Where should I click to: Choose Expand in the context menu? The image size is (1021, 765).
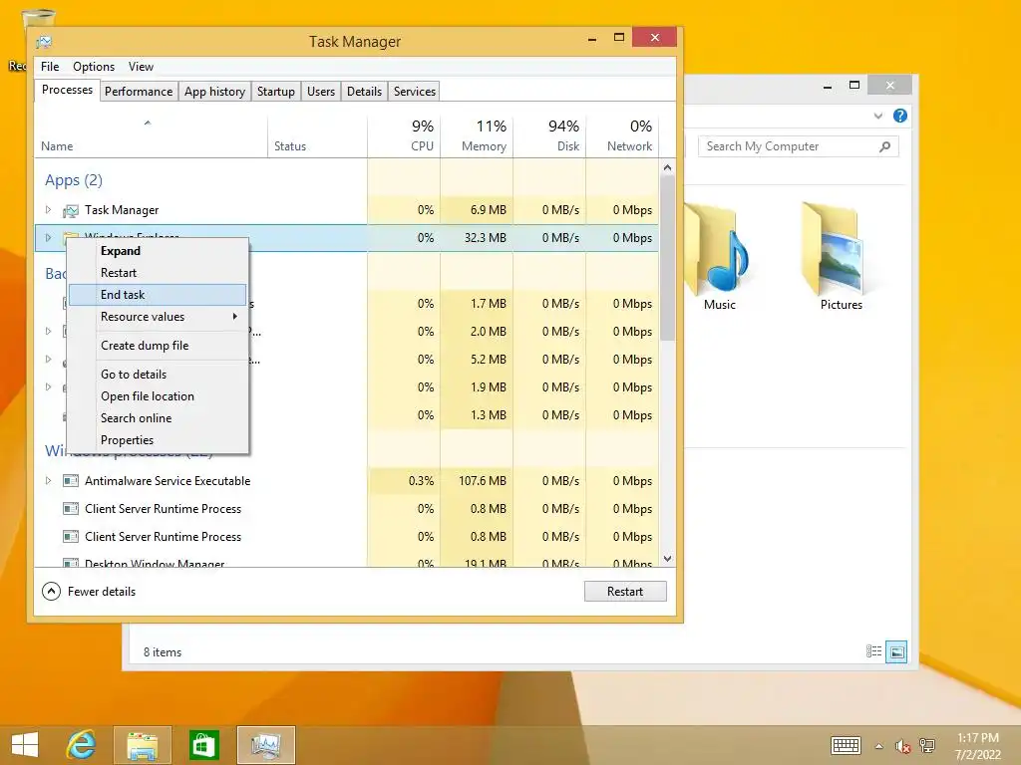click(158, 251)
